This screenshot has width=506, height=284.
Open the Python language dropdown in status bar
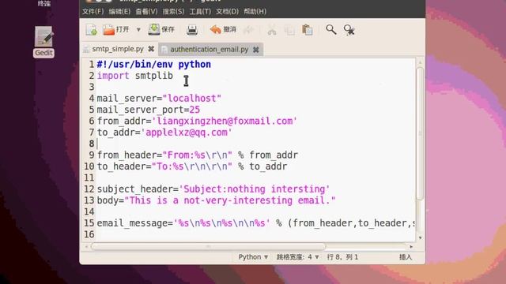[x=253, y=257]
